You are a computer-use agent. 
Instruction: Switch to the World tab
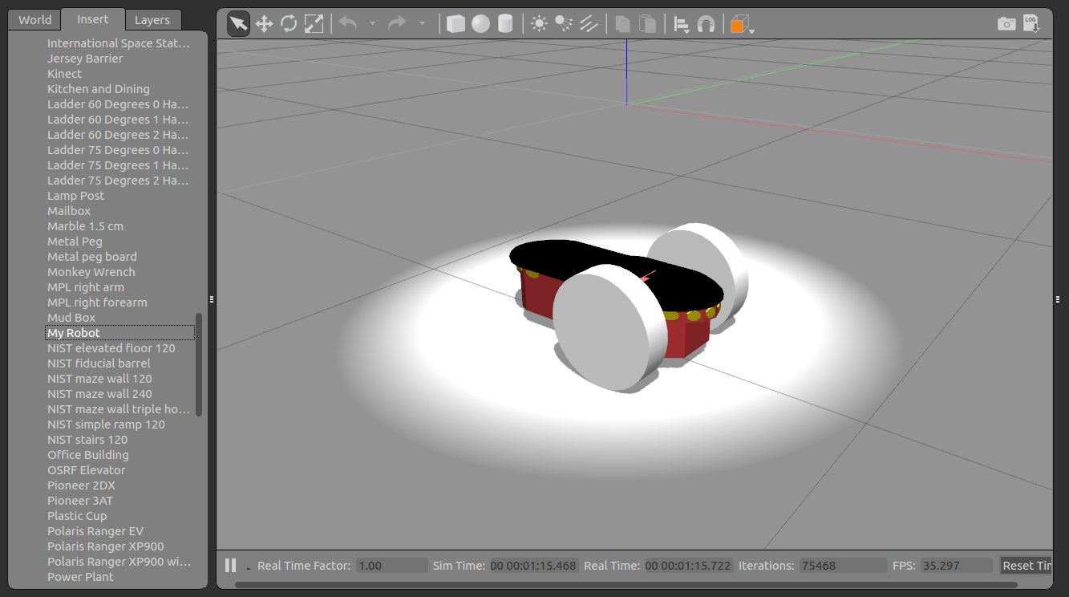[35, 20]
